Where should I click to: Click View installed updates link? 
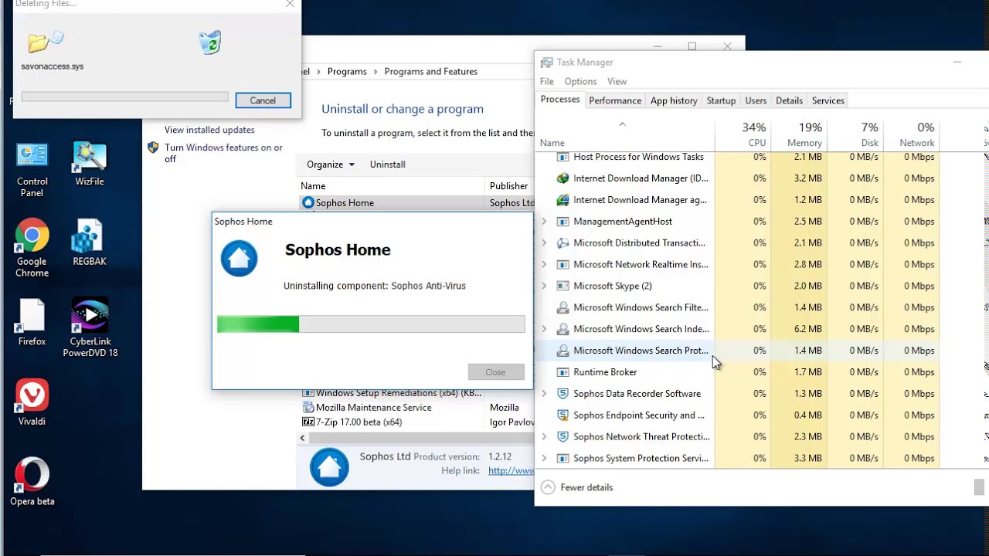[x=209, y=130]
